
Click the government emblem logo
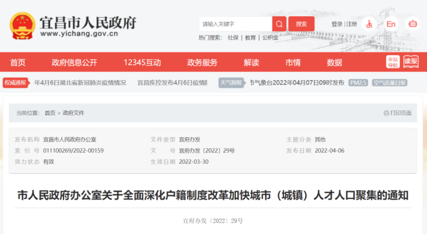click(x=23, y=25)
